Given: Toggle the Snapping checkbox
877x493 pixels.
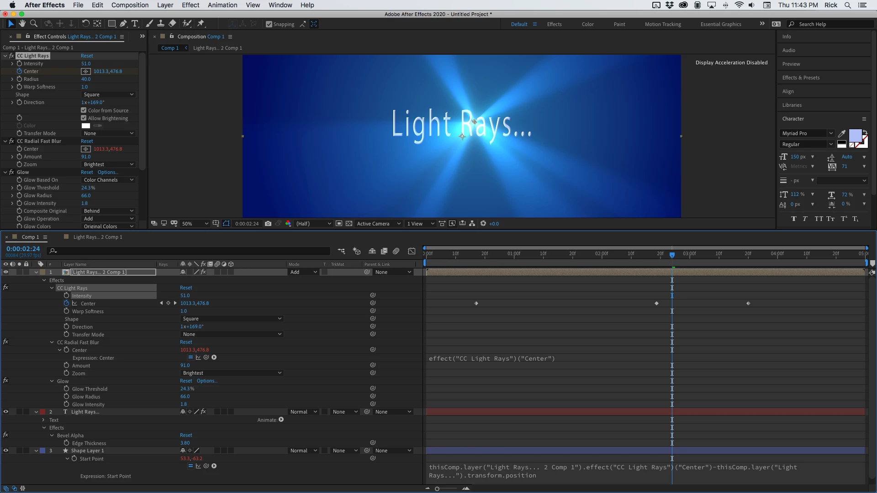Looking at the screenshot, I should point(269,24).
